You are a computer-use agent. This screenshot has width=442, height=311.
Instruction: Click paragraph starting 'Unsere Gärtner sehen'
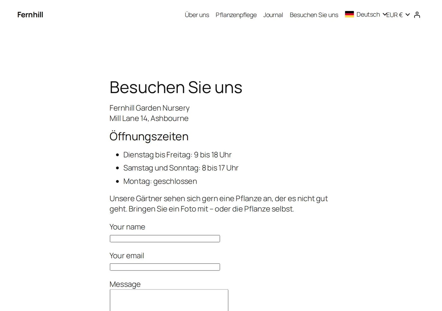point(218,204)
